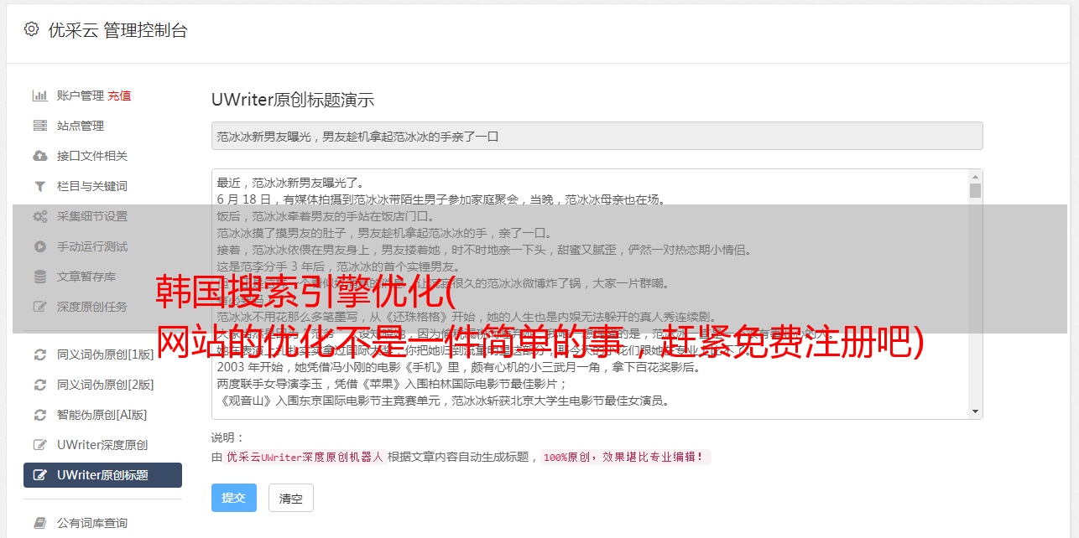Click the UWriter原创标题演示 heading
1079x538 pixels.
tap(293, 100)
